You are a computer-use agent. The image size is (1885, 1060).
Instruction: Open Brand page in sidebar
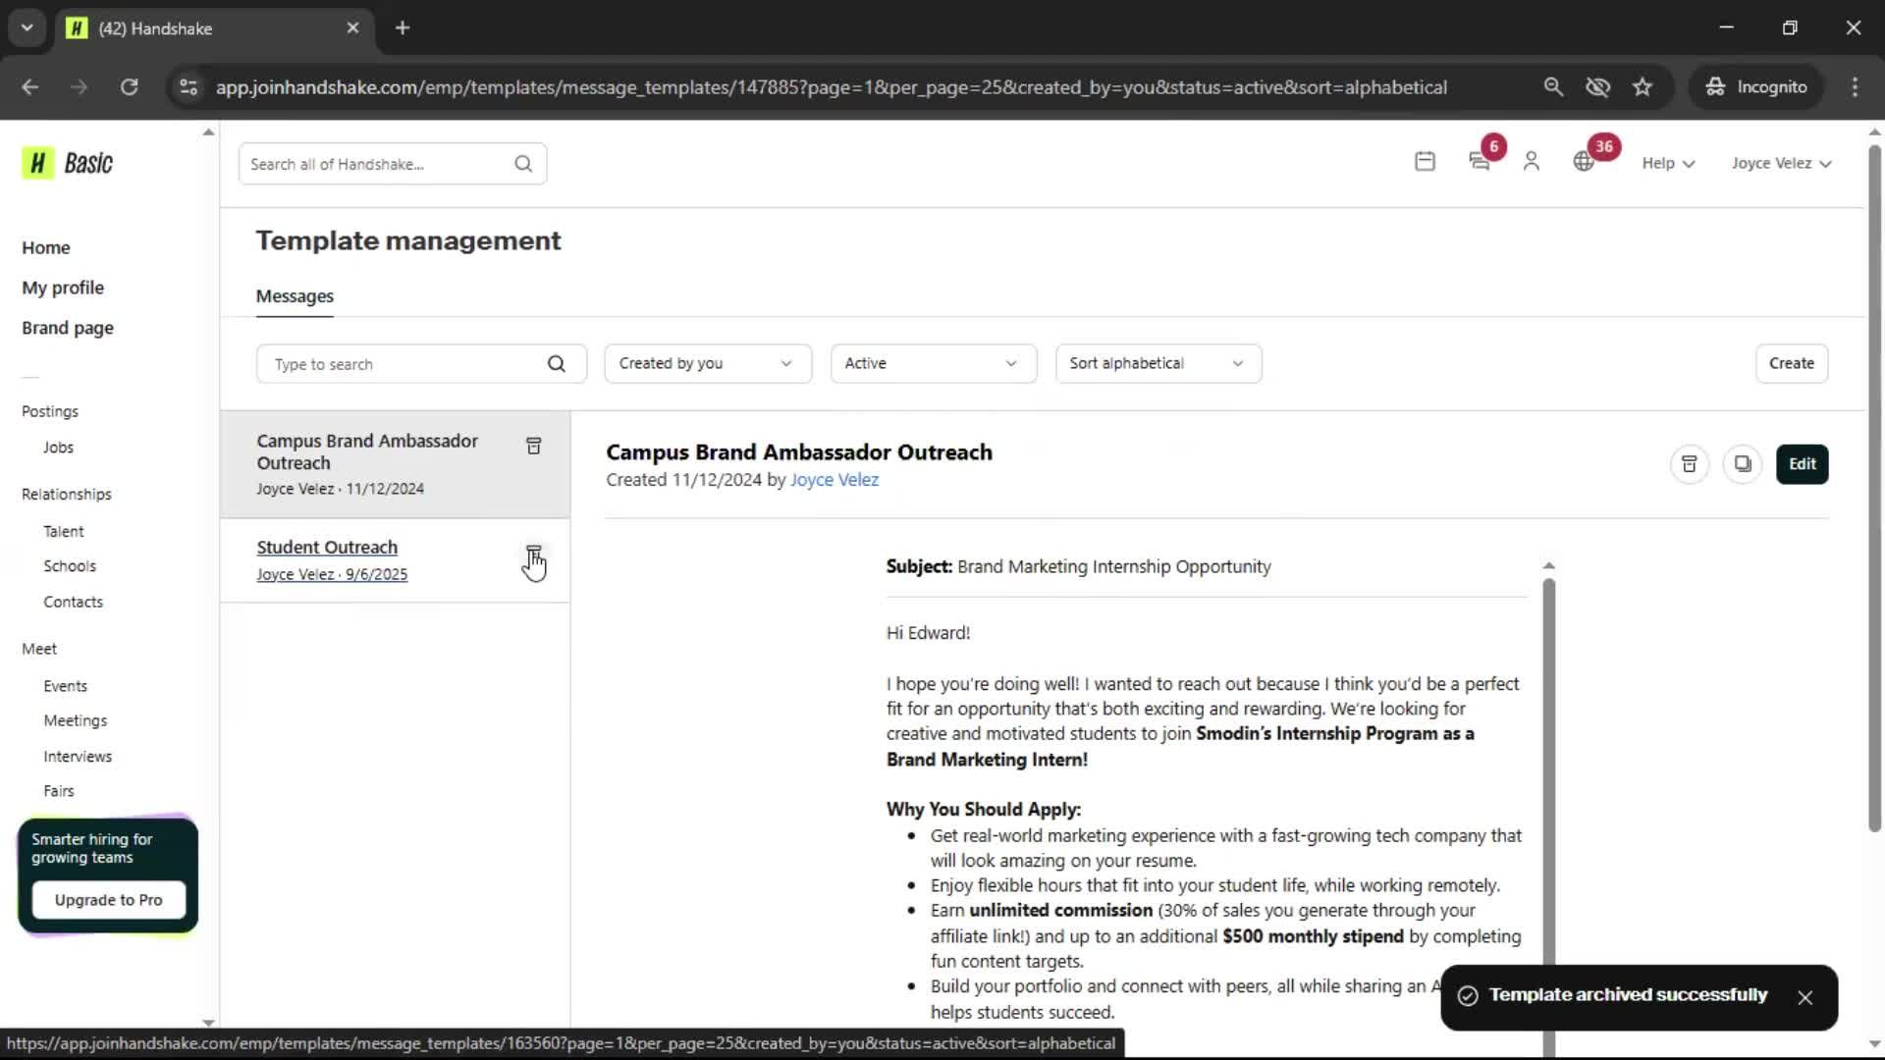click(x=68, y=328)
